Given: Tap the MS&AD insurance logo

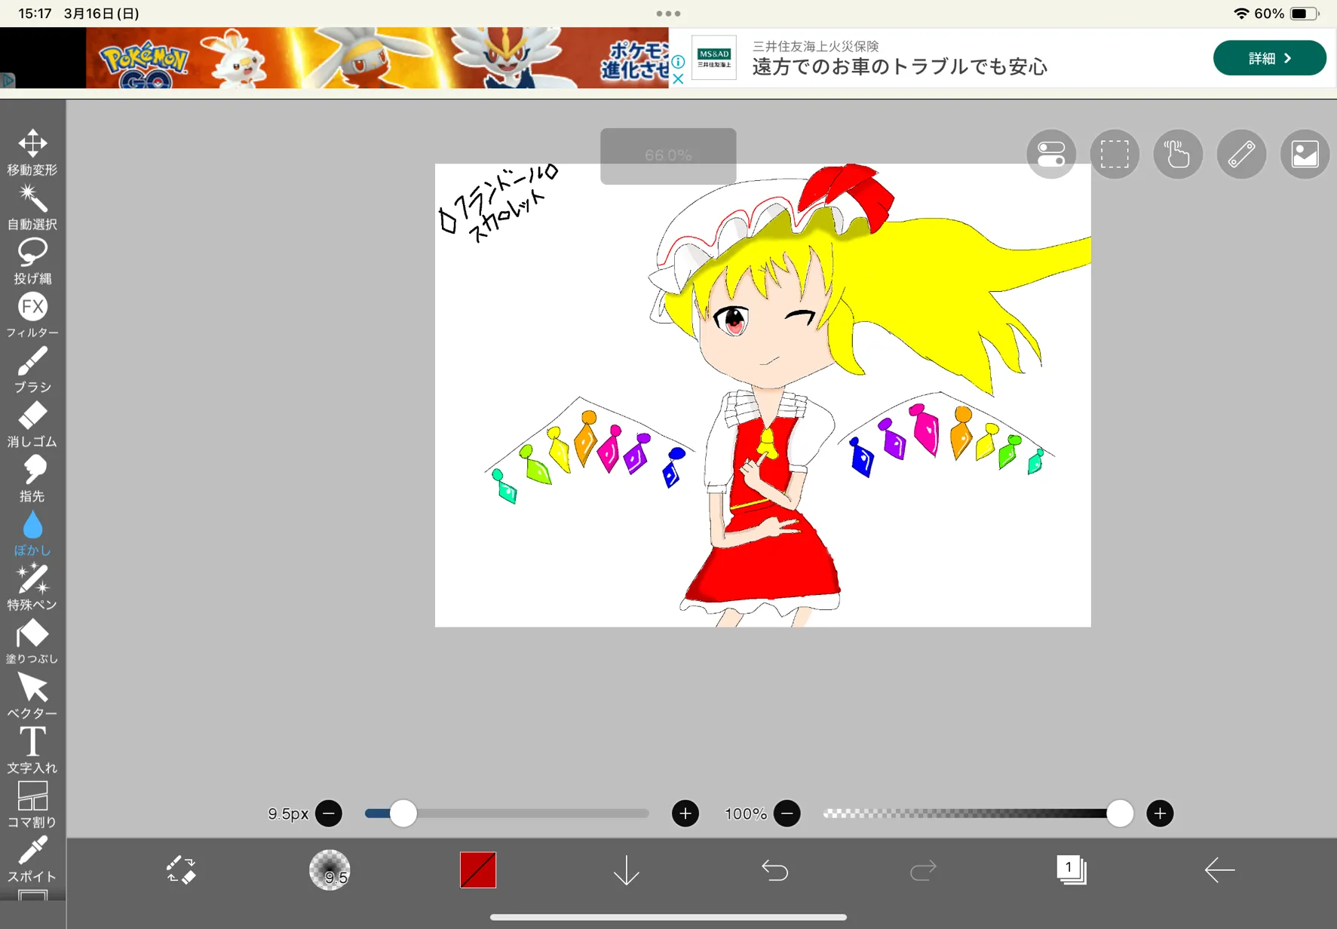Looking at the screenshot, I should point(714,58).
